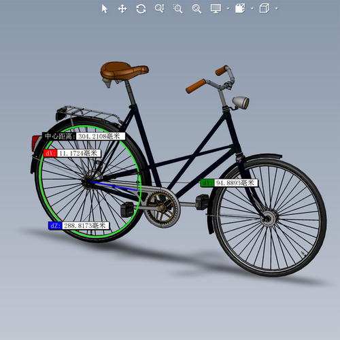Expand the view cube dropdown arrow

tap(277, 9)
